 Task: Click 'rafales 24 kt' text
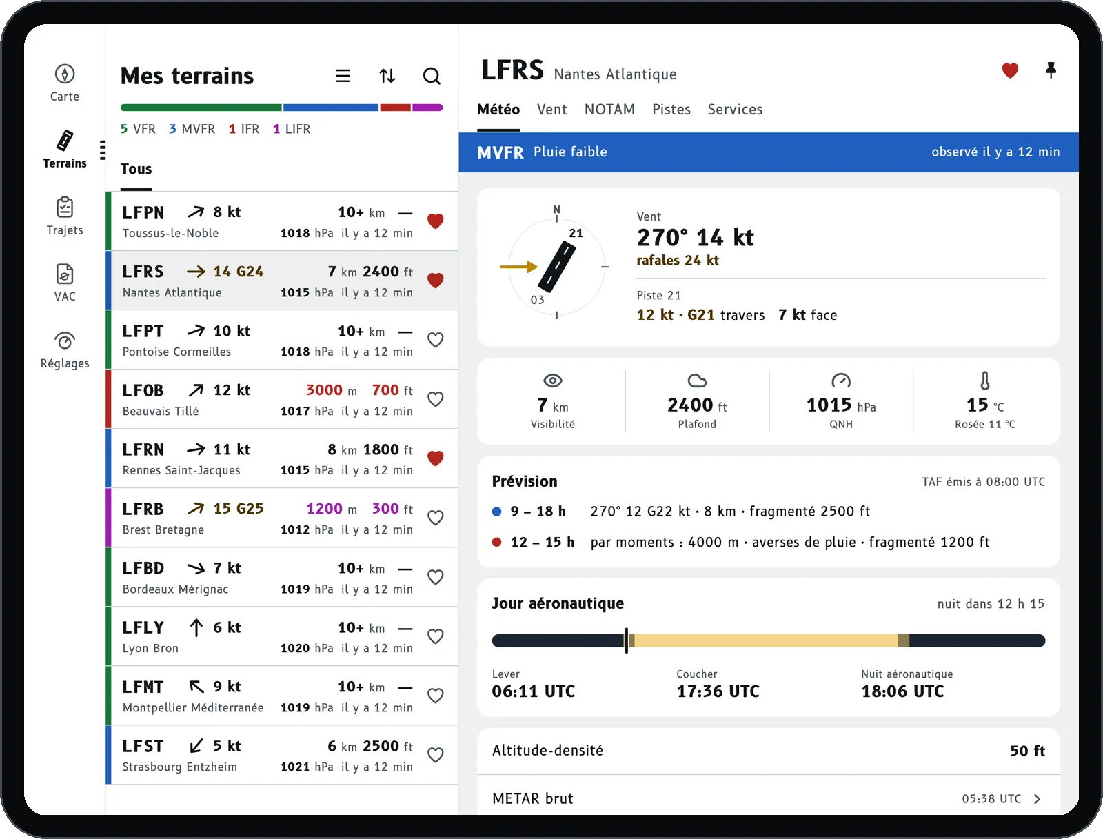678,261
